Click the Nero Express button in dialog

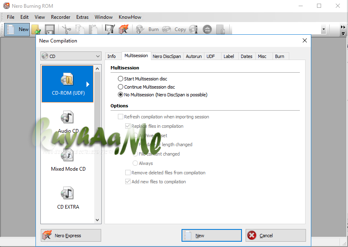[71, 236]
